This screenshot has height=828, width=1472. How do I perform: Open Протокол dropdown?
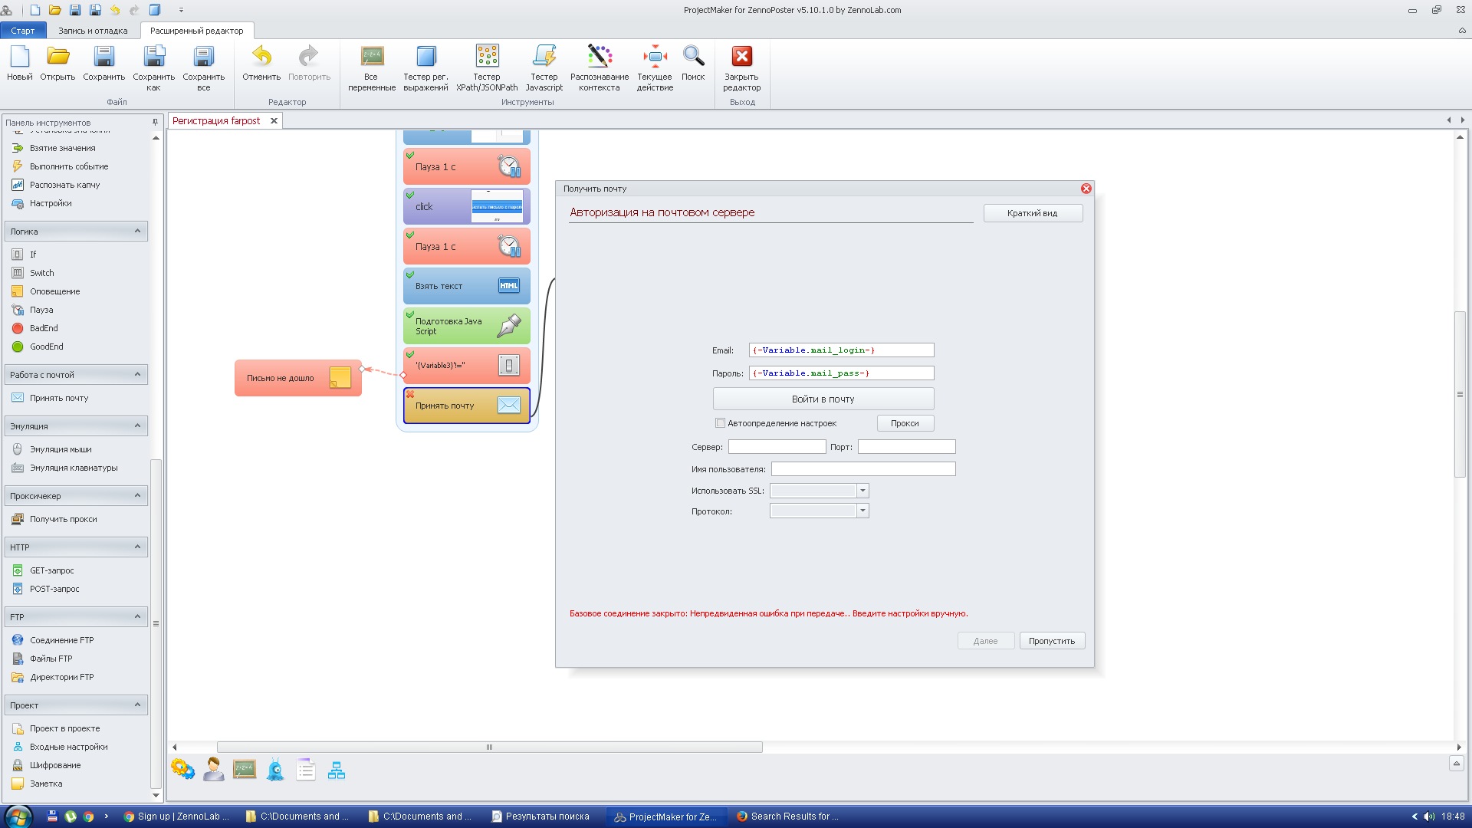pyautogui.click(x=863, y=511)
